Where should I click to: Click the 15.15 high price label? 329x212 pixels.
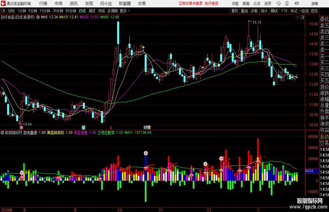257,22
